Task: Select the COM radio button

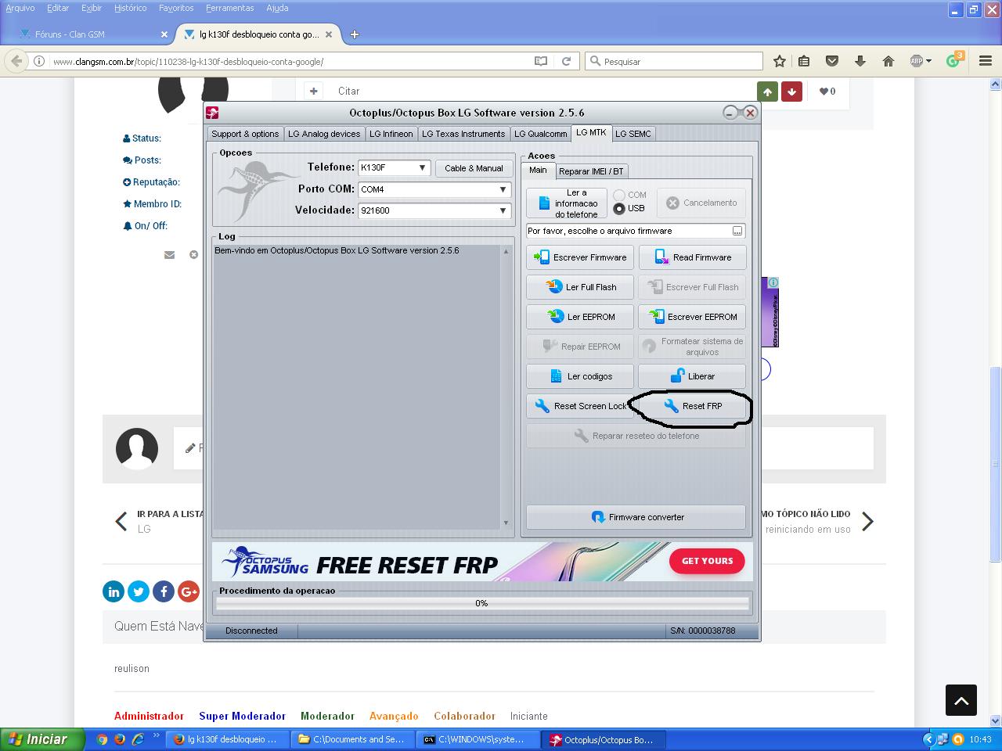Action: pyautogui.click(x=619, y=195)
